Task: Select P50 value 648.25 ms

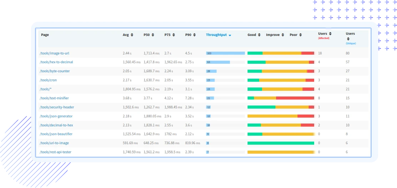Action: pos(151,143)
